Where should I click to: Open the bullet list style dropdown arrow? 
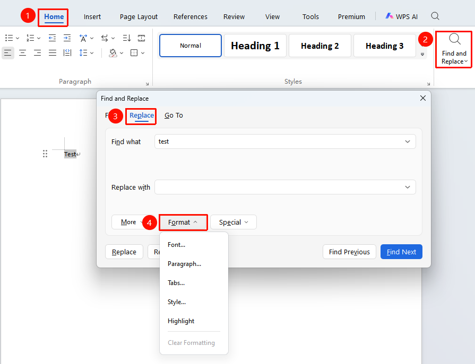click(x=18, y=38)
